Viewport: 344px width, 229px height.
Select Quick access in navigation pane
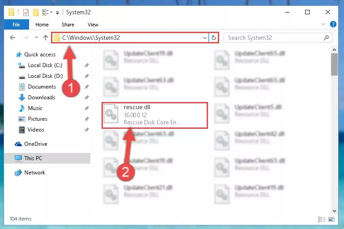(x=40, y=55)
